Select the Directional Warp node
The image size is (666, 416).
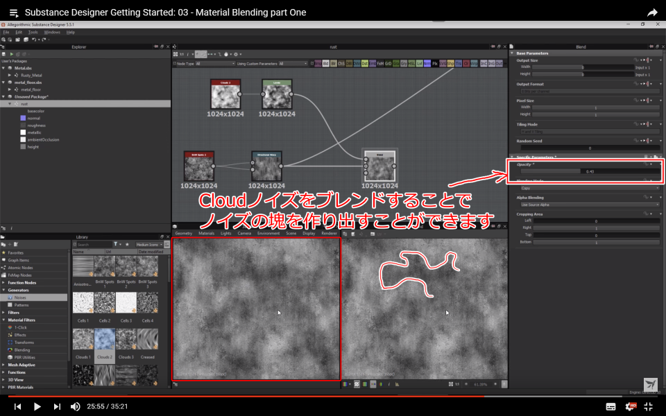tap(266, 166)
